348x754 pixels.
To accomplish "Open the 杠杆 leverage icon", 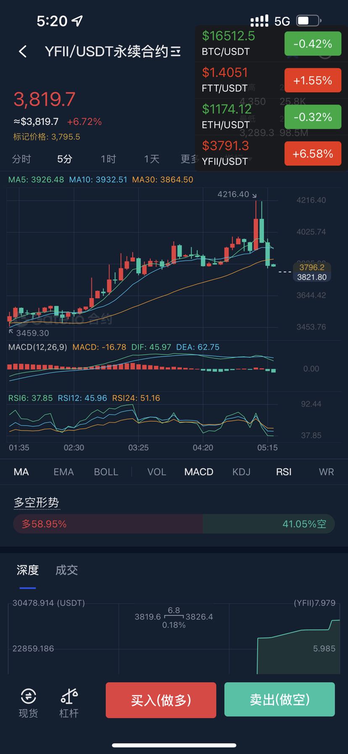I will [69, 696].
